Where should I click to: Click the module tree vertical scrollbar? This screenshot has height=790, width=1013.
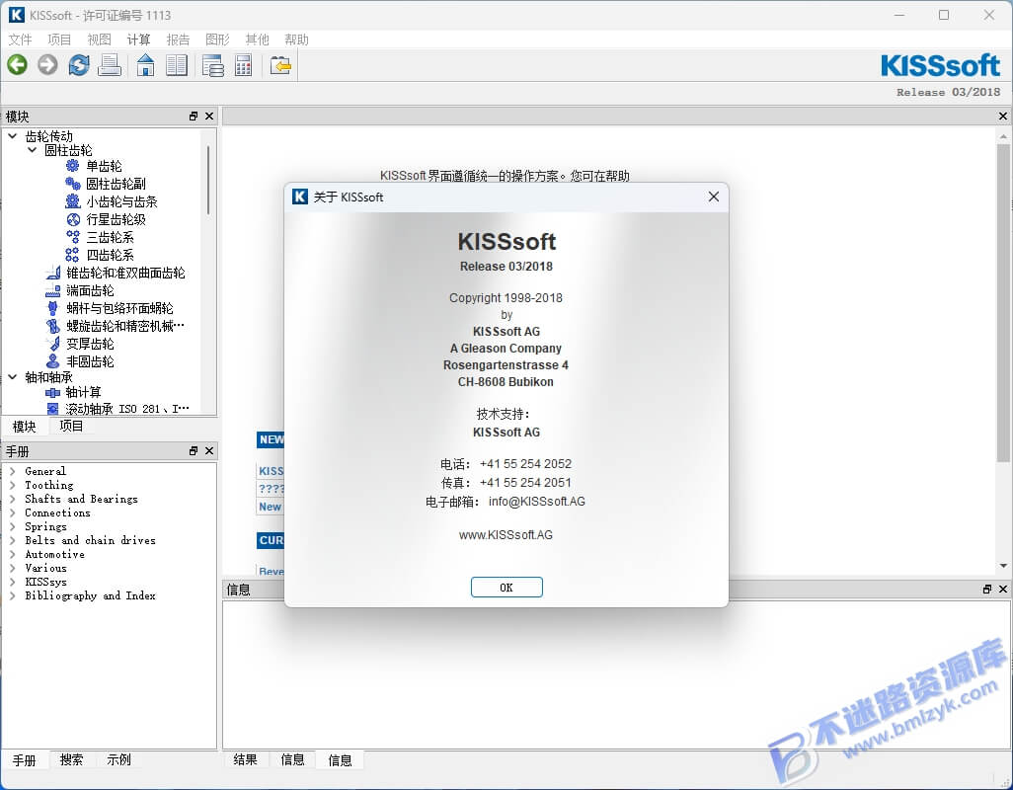pyautogui.click(x=208, y=181)
